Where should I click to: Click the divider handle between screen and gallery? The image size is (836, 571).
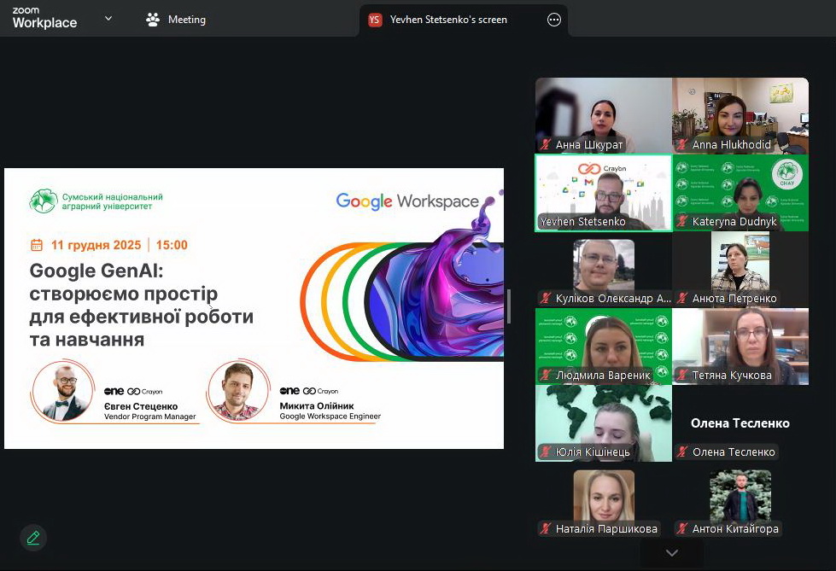509,306
